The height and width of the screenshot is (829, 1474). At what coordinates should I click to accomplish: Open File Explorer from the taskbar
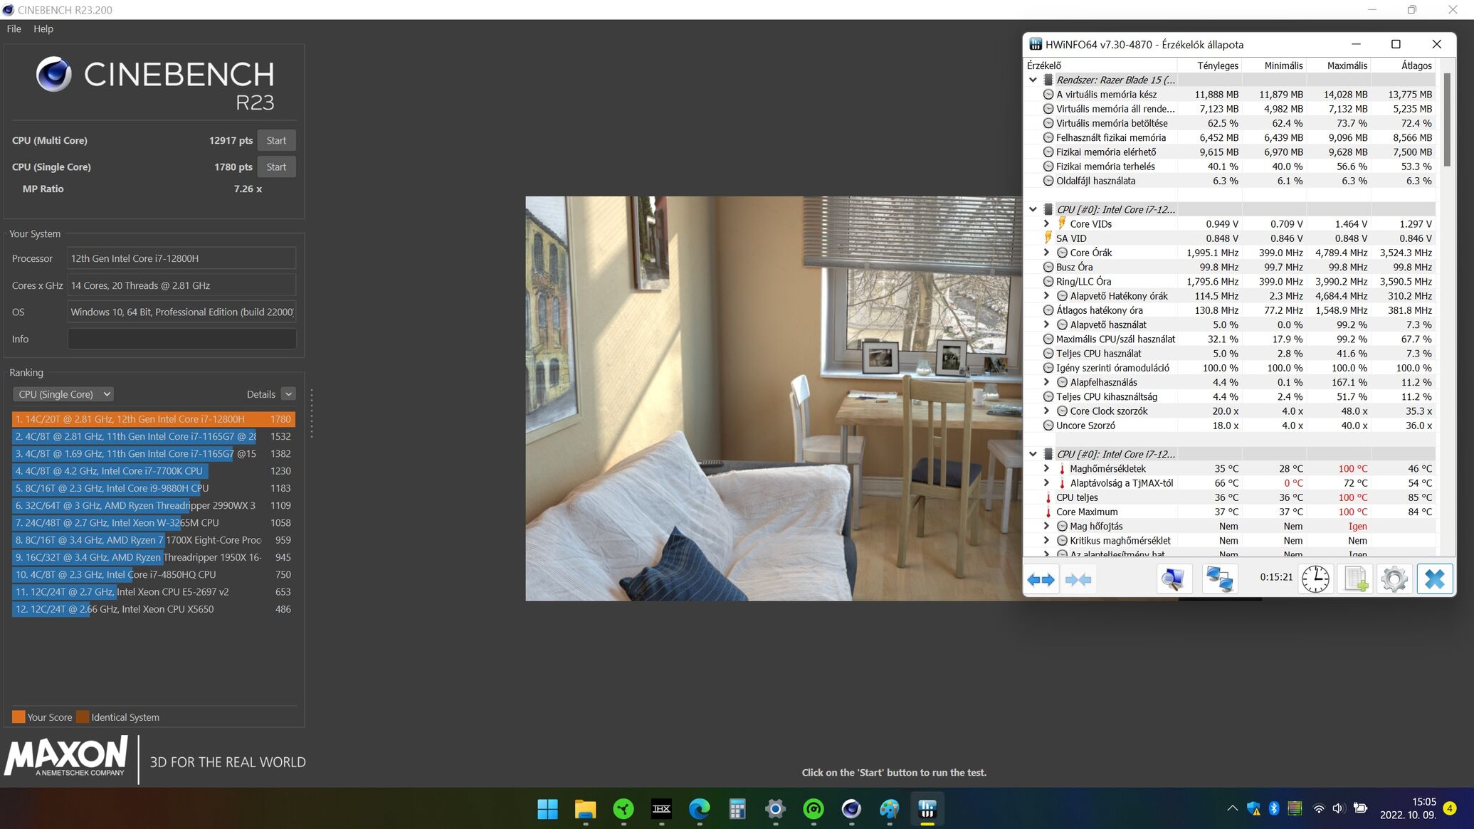point(585,809)
